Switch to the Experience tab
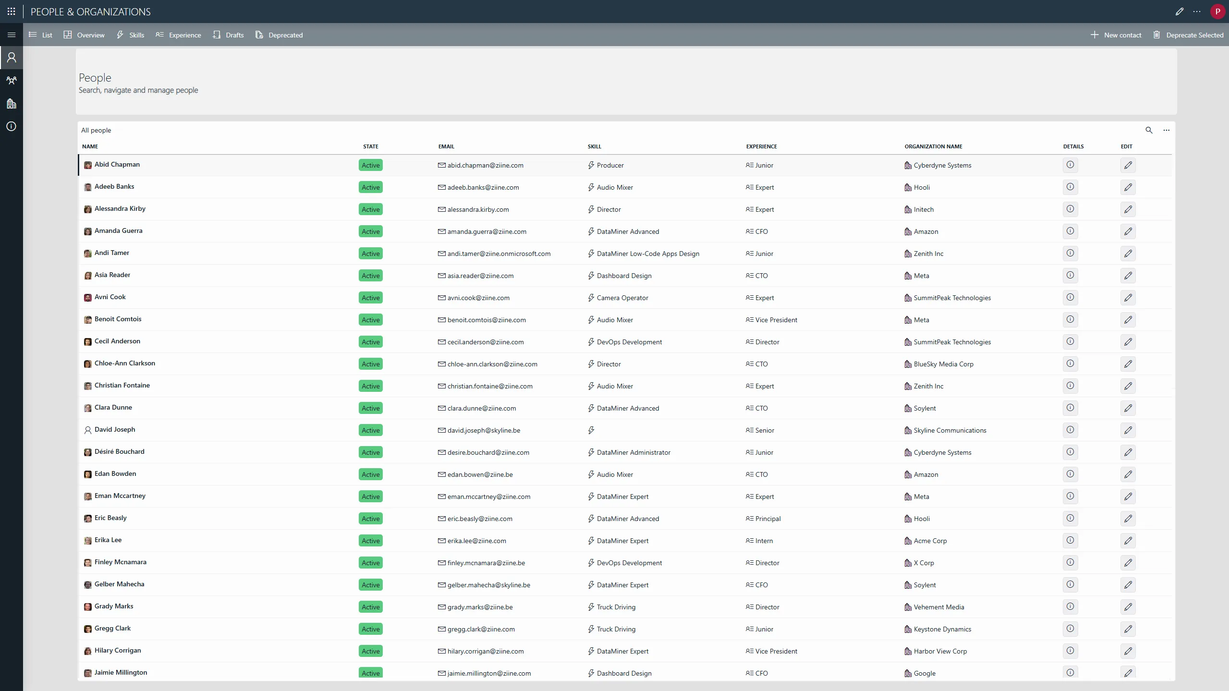This screenshot has width=1229, height=691. point(178,35)
